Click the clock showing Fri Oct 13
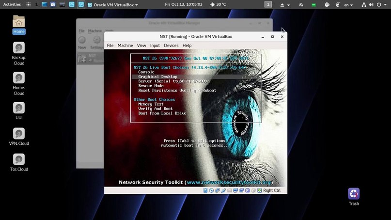Image resolution: width=391 pixels, height=220 pixels. click(x=184, y=4)
